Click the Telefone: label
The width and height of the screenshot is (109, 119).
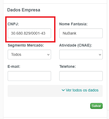(67, 66)
